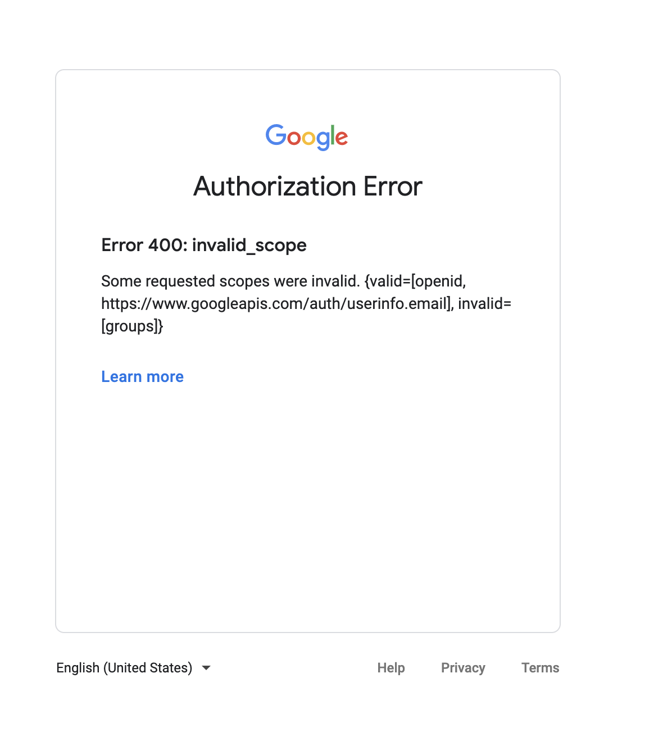This screenshot has height=737, width=672.
Task: Select the 'Error 400: invalid_scope' heading
Action: tap(203, 245)
